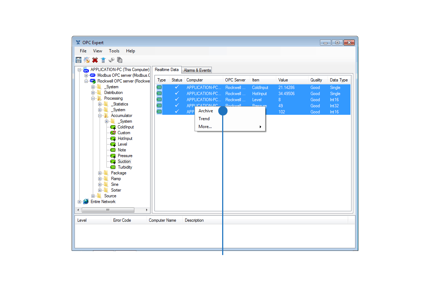Click the type icon of Level table row
The width and height of the screenshot is (430, 287).
coord(159,100)
